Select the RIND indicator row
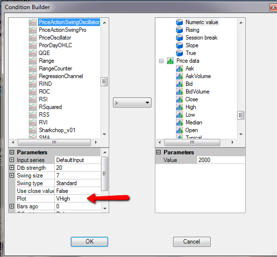The height and width of the screenshot is (257, 277). coord(45,84)
